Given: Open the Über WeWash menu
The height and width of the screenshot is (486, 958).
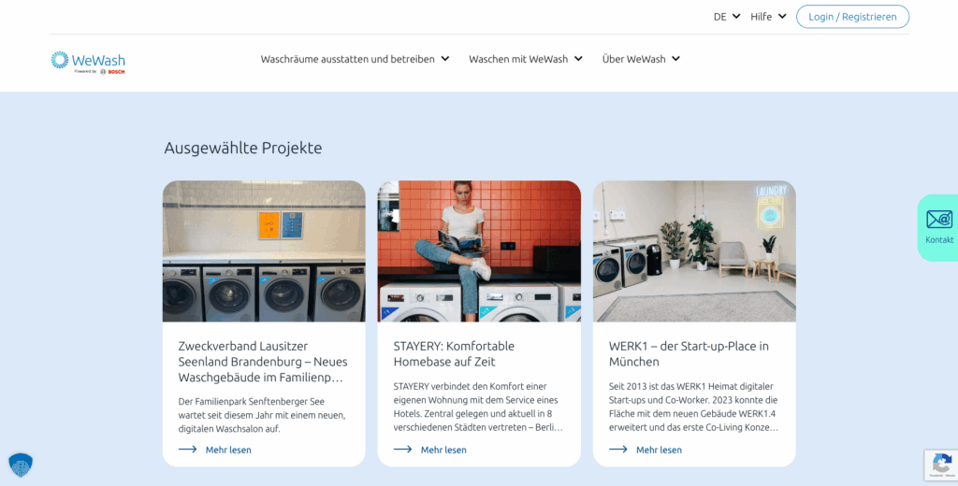Looking at the screenshot, I should tap(641, 59).
